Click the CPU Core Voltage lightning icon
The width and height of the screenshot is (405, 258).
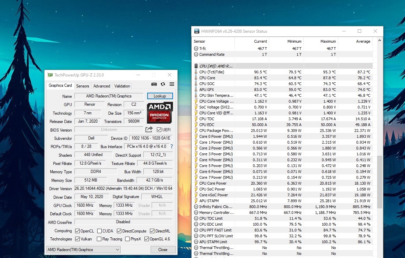click(x=196, y=101)
